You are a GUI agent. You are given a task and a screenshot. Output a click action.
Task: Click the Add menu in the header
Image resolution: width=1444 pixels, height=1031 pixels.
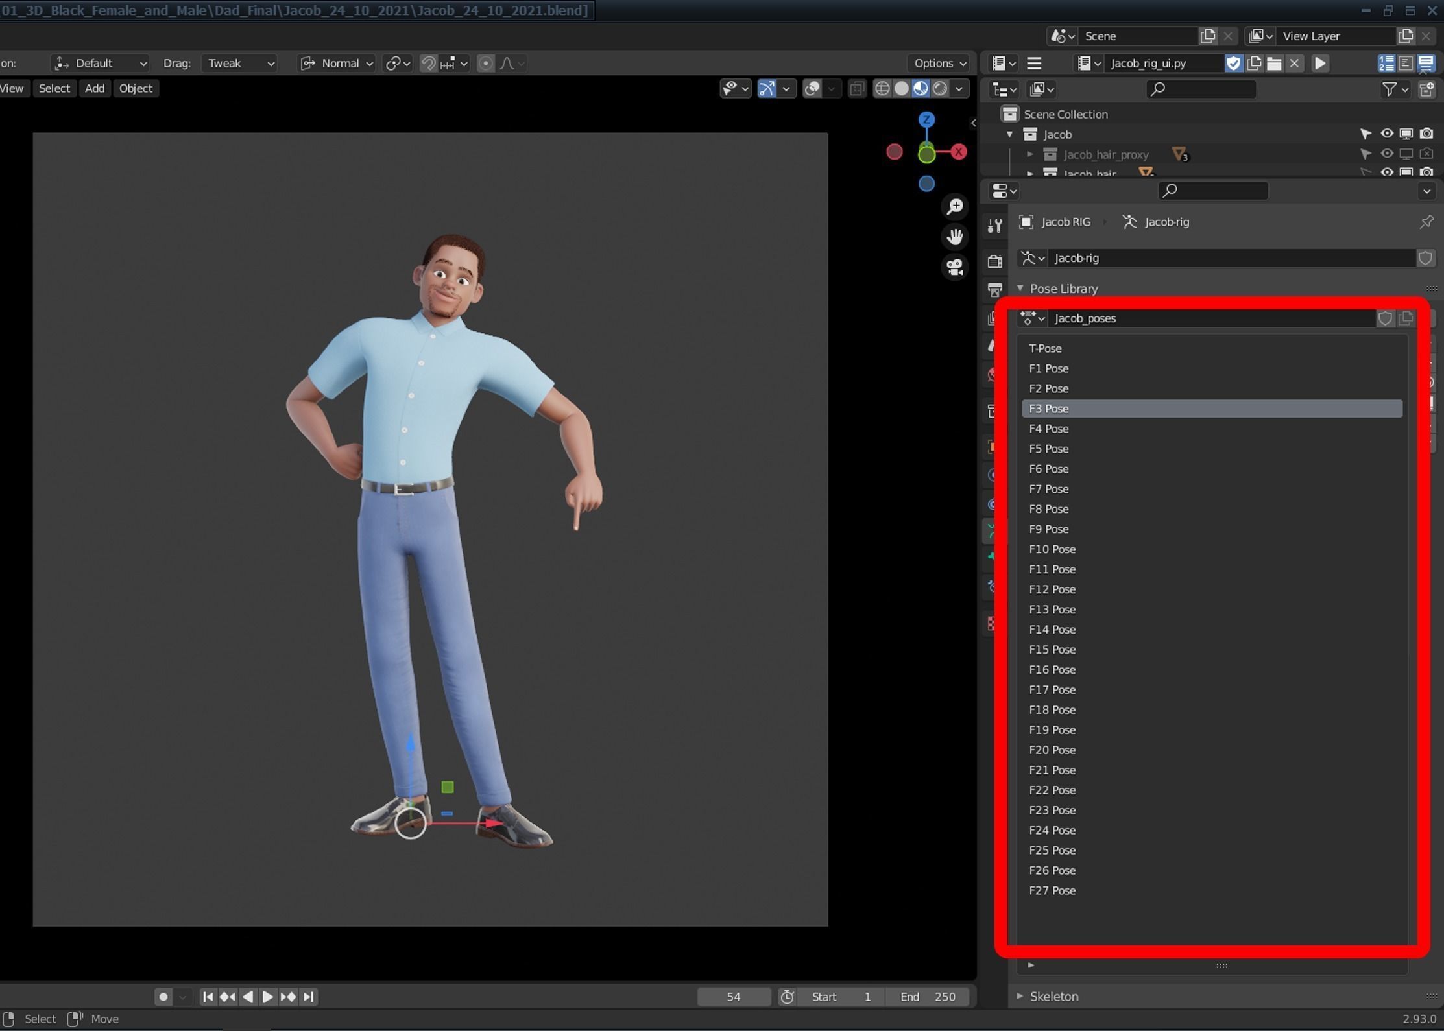95,88
